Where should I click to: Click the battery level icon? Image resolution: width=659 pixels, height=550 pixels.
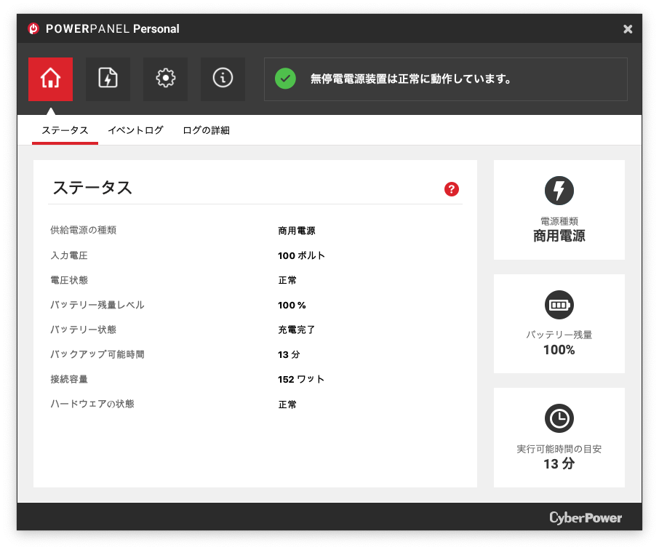pos(559,305)
